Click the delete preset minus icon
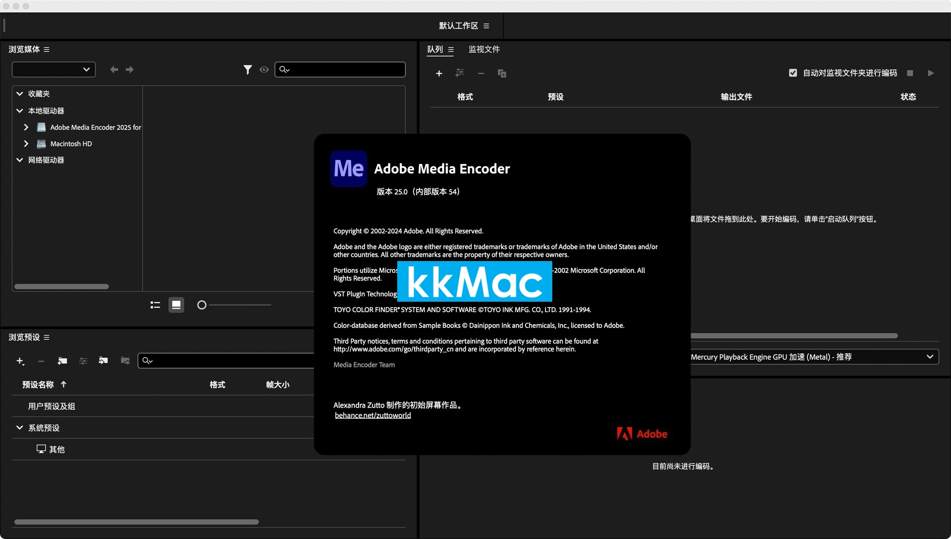Viewport: 951px width, 539px height. [41, 361]
